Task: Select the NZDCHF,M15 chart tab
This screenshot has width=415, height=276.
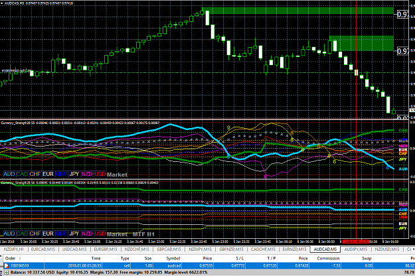Action: click(x=137, y=249)
